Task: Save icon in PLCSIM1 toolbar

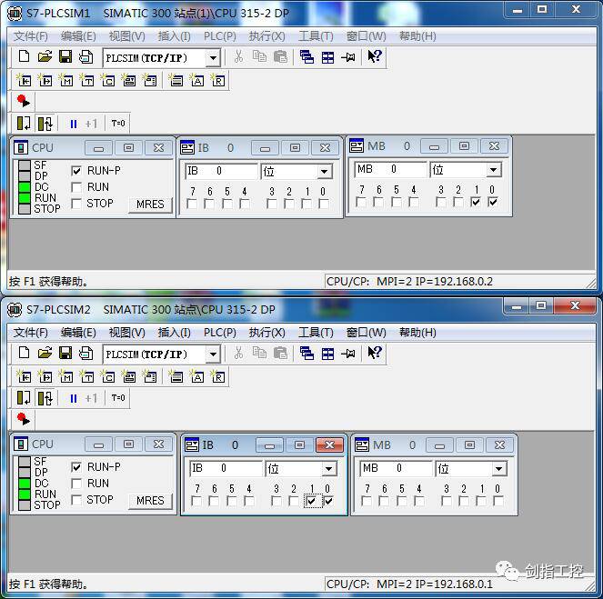Action: (65, 57)
